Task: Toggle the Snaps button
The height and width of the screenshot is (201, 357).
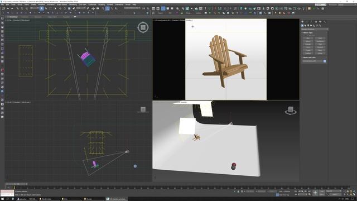Action: [103, 8]
